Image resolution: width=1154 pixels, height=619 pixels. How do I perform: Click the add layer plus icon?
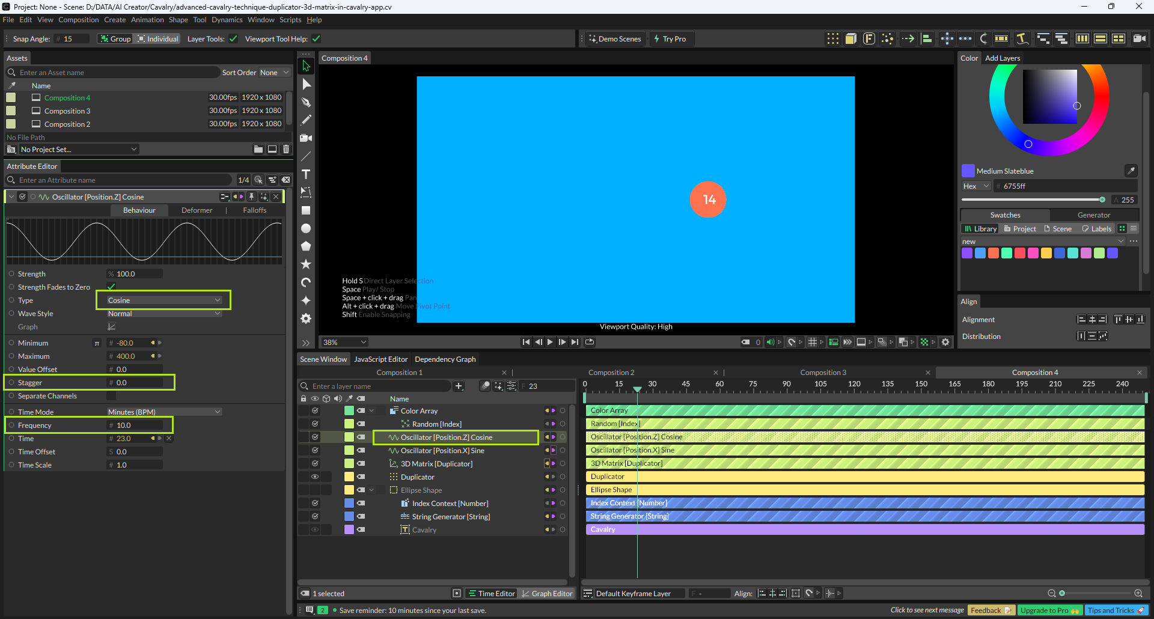pyautogui.click(x=459, y=386)
